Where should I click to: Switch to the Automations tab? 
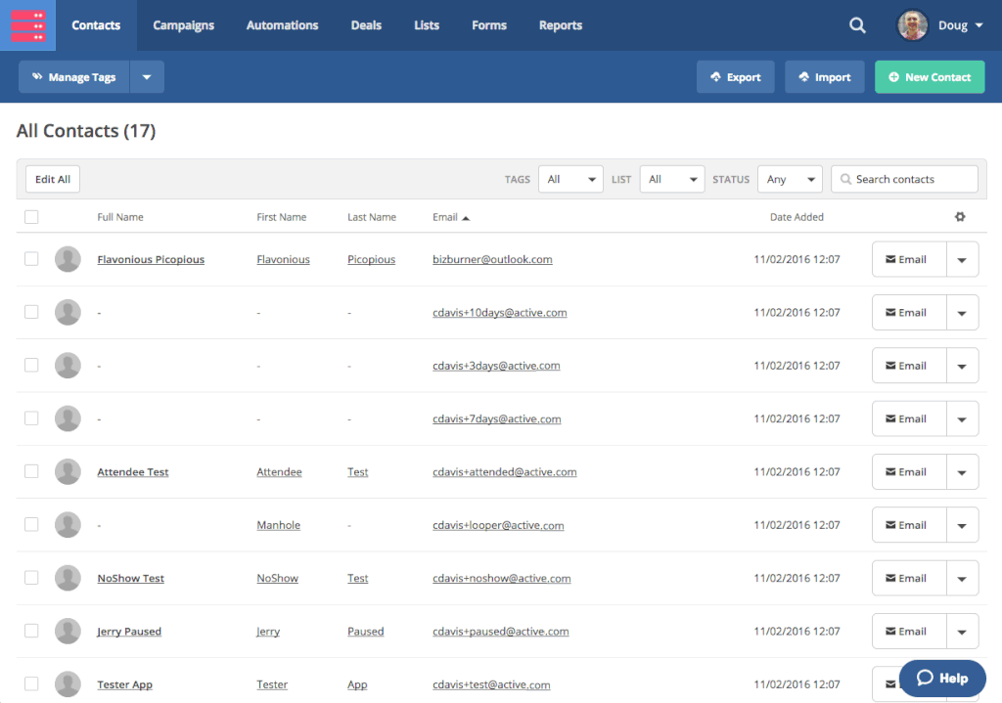[282, 25]
